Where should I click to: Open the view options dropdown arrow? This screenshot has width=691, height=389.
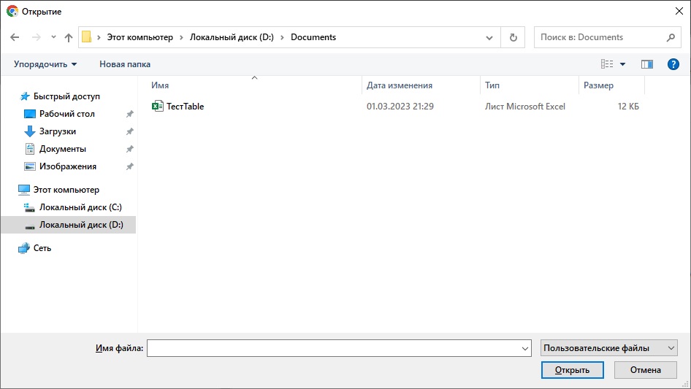(x=623, y=64)
